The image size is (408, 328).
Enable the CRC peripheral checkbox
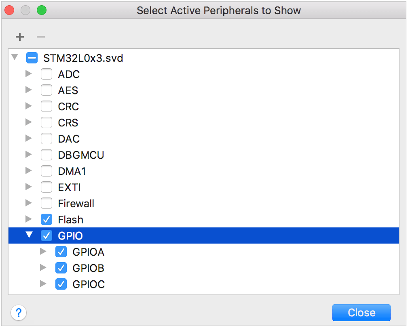click(47, 106)
